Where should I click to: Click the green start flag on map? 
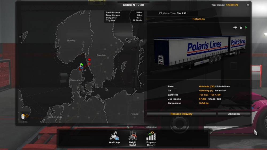(82, 64)
